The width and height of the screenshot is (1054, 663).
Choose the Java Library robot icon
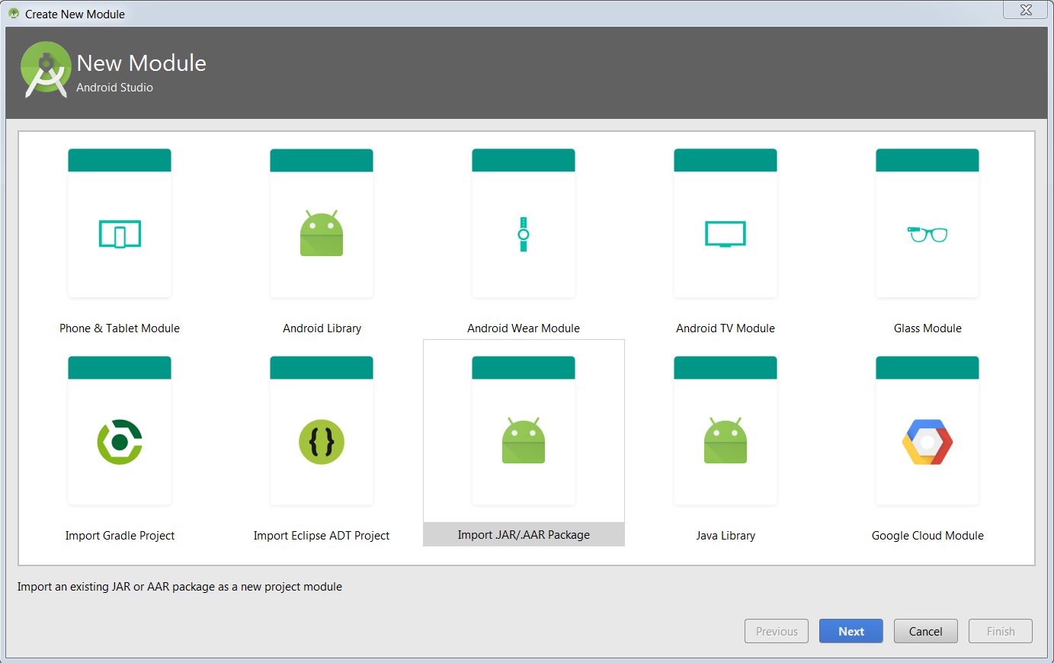726,440
